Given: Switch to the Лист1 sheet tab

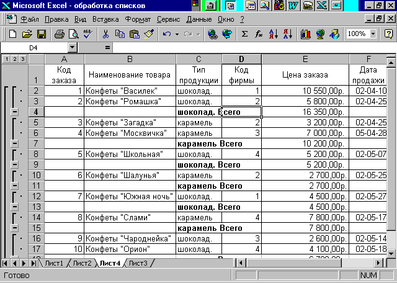Looking at the screenshot, I should point(54,263).
